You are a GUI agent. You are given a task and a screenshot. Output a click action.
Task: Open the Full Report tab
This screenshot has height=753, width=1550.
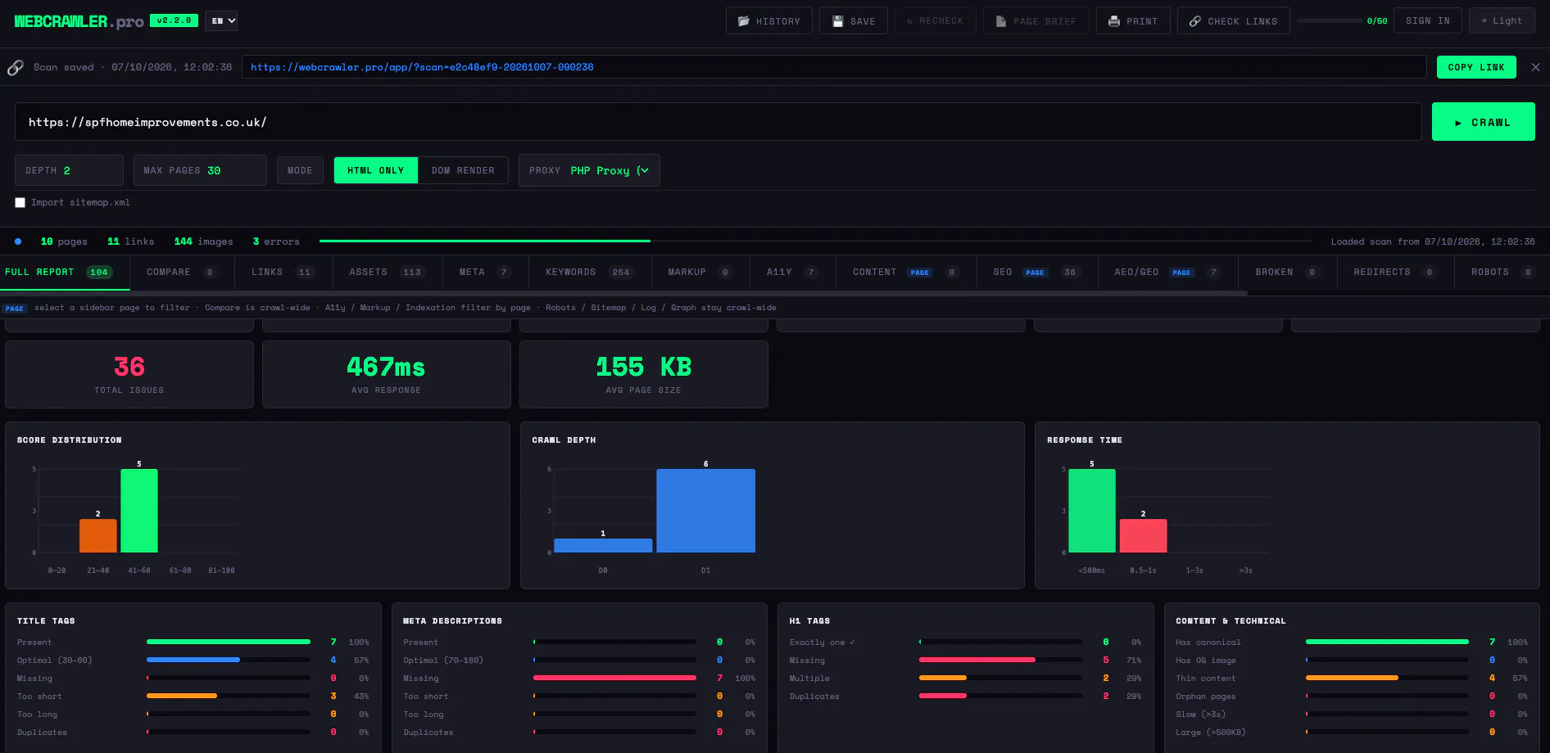pos(65,273)
